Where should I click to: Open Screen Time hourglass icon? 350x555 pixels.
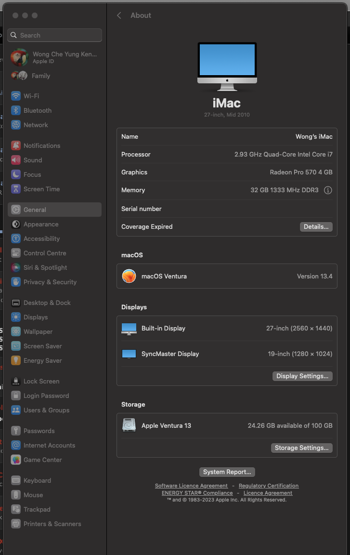click(15, 189)
